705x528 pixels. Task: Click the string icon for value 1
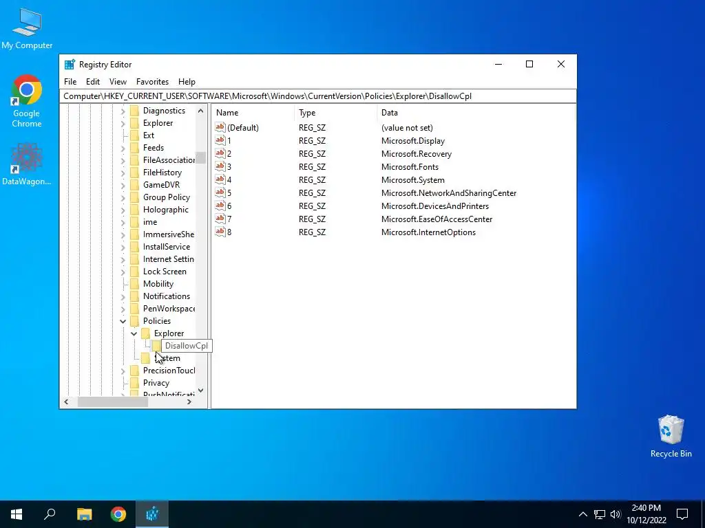(x=220, y=140)
